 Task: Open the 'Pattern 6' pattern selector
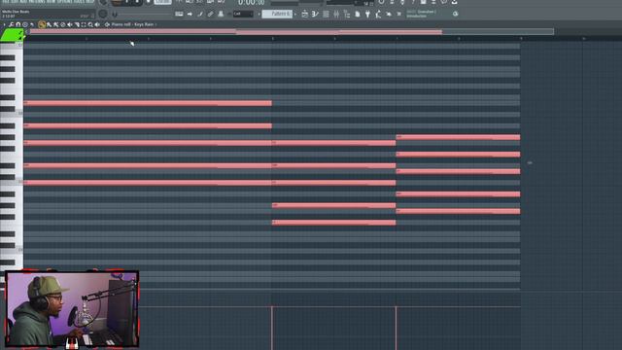277,14
